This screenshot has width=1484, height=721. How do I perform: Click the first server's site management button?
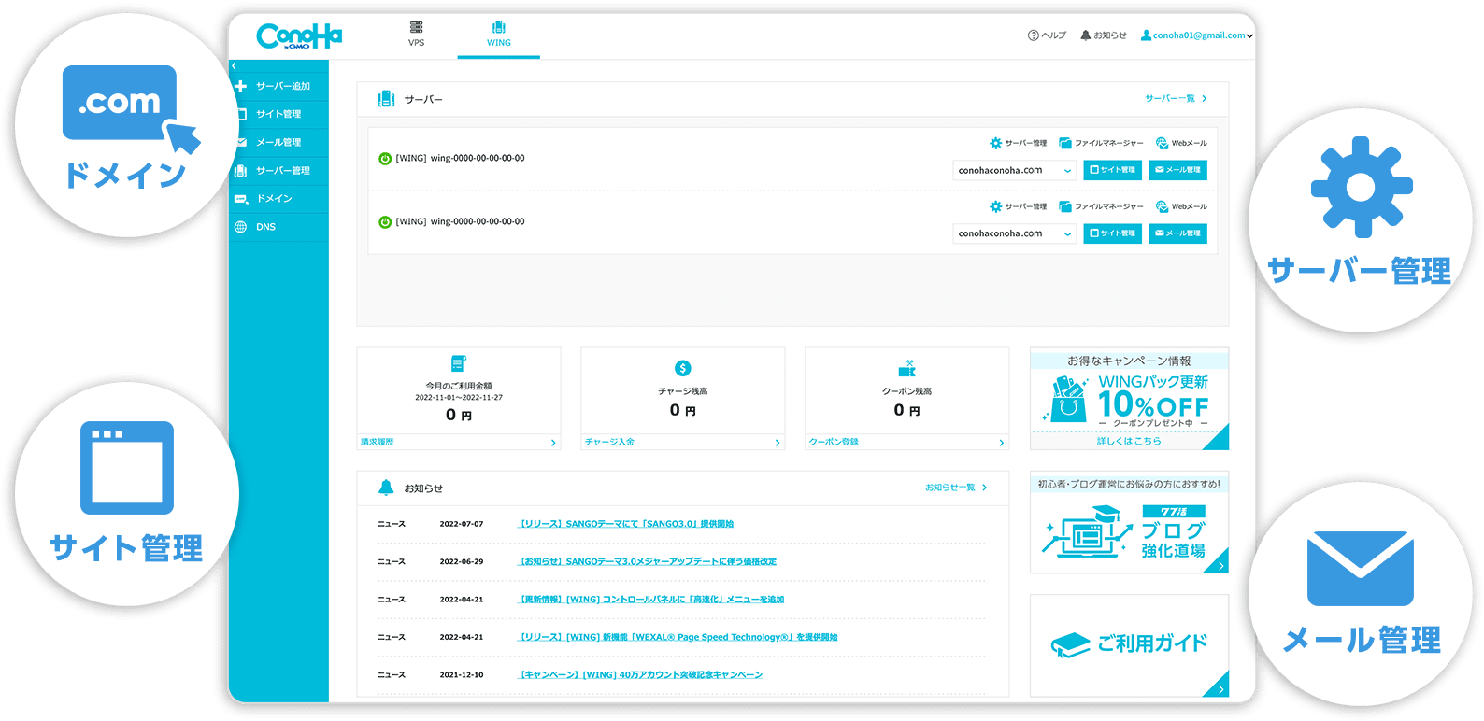point(1112,170)
